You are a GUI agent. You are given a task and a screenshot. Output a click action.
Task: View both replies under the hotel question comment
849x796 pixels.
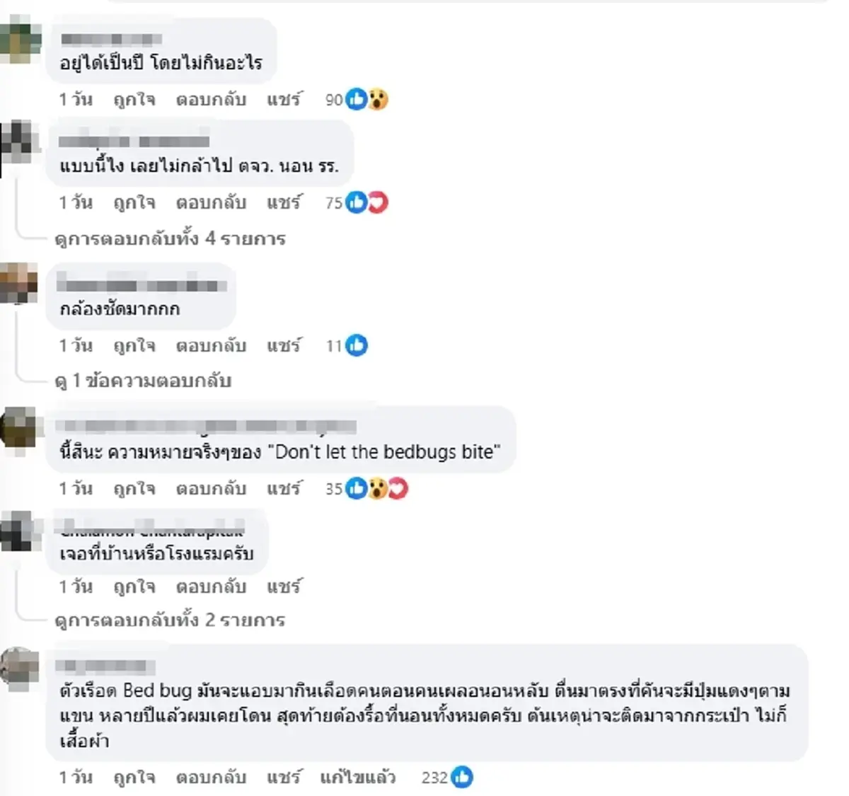click(170, 621)
